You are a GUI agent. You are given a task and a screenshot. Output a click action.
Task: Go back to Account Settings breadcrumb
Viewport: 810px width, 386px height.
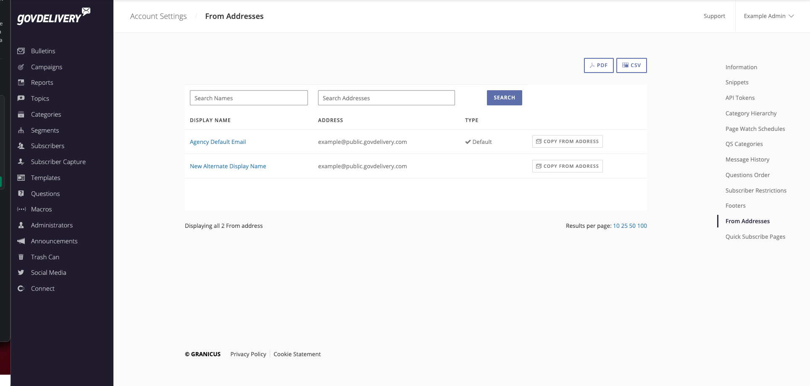[158, 16]
